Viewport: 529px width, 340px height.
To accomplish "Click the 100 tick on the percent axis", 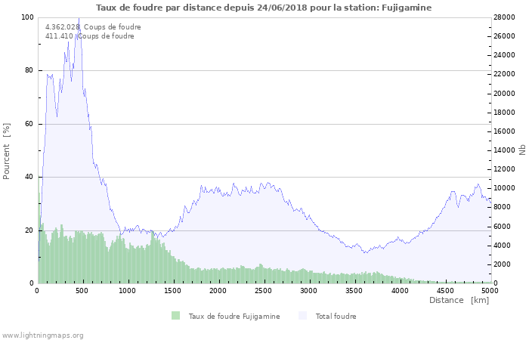I will point(27,17).
